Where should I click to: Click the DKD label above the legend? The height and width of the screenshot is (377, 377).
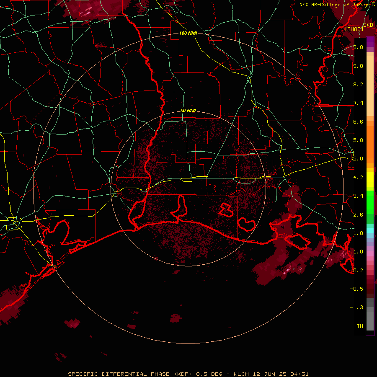pos(368,25)
